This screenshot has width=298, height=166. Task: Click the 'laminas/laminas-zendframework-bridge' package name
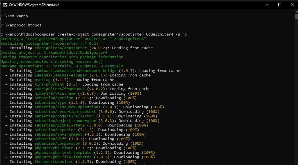(x=76, y=71)
